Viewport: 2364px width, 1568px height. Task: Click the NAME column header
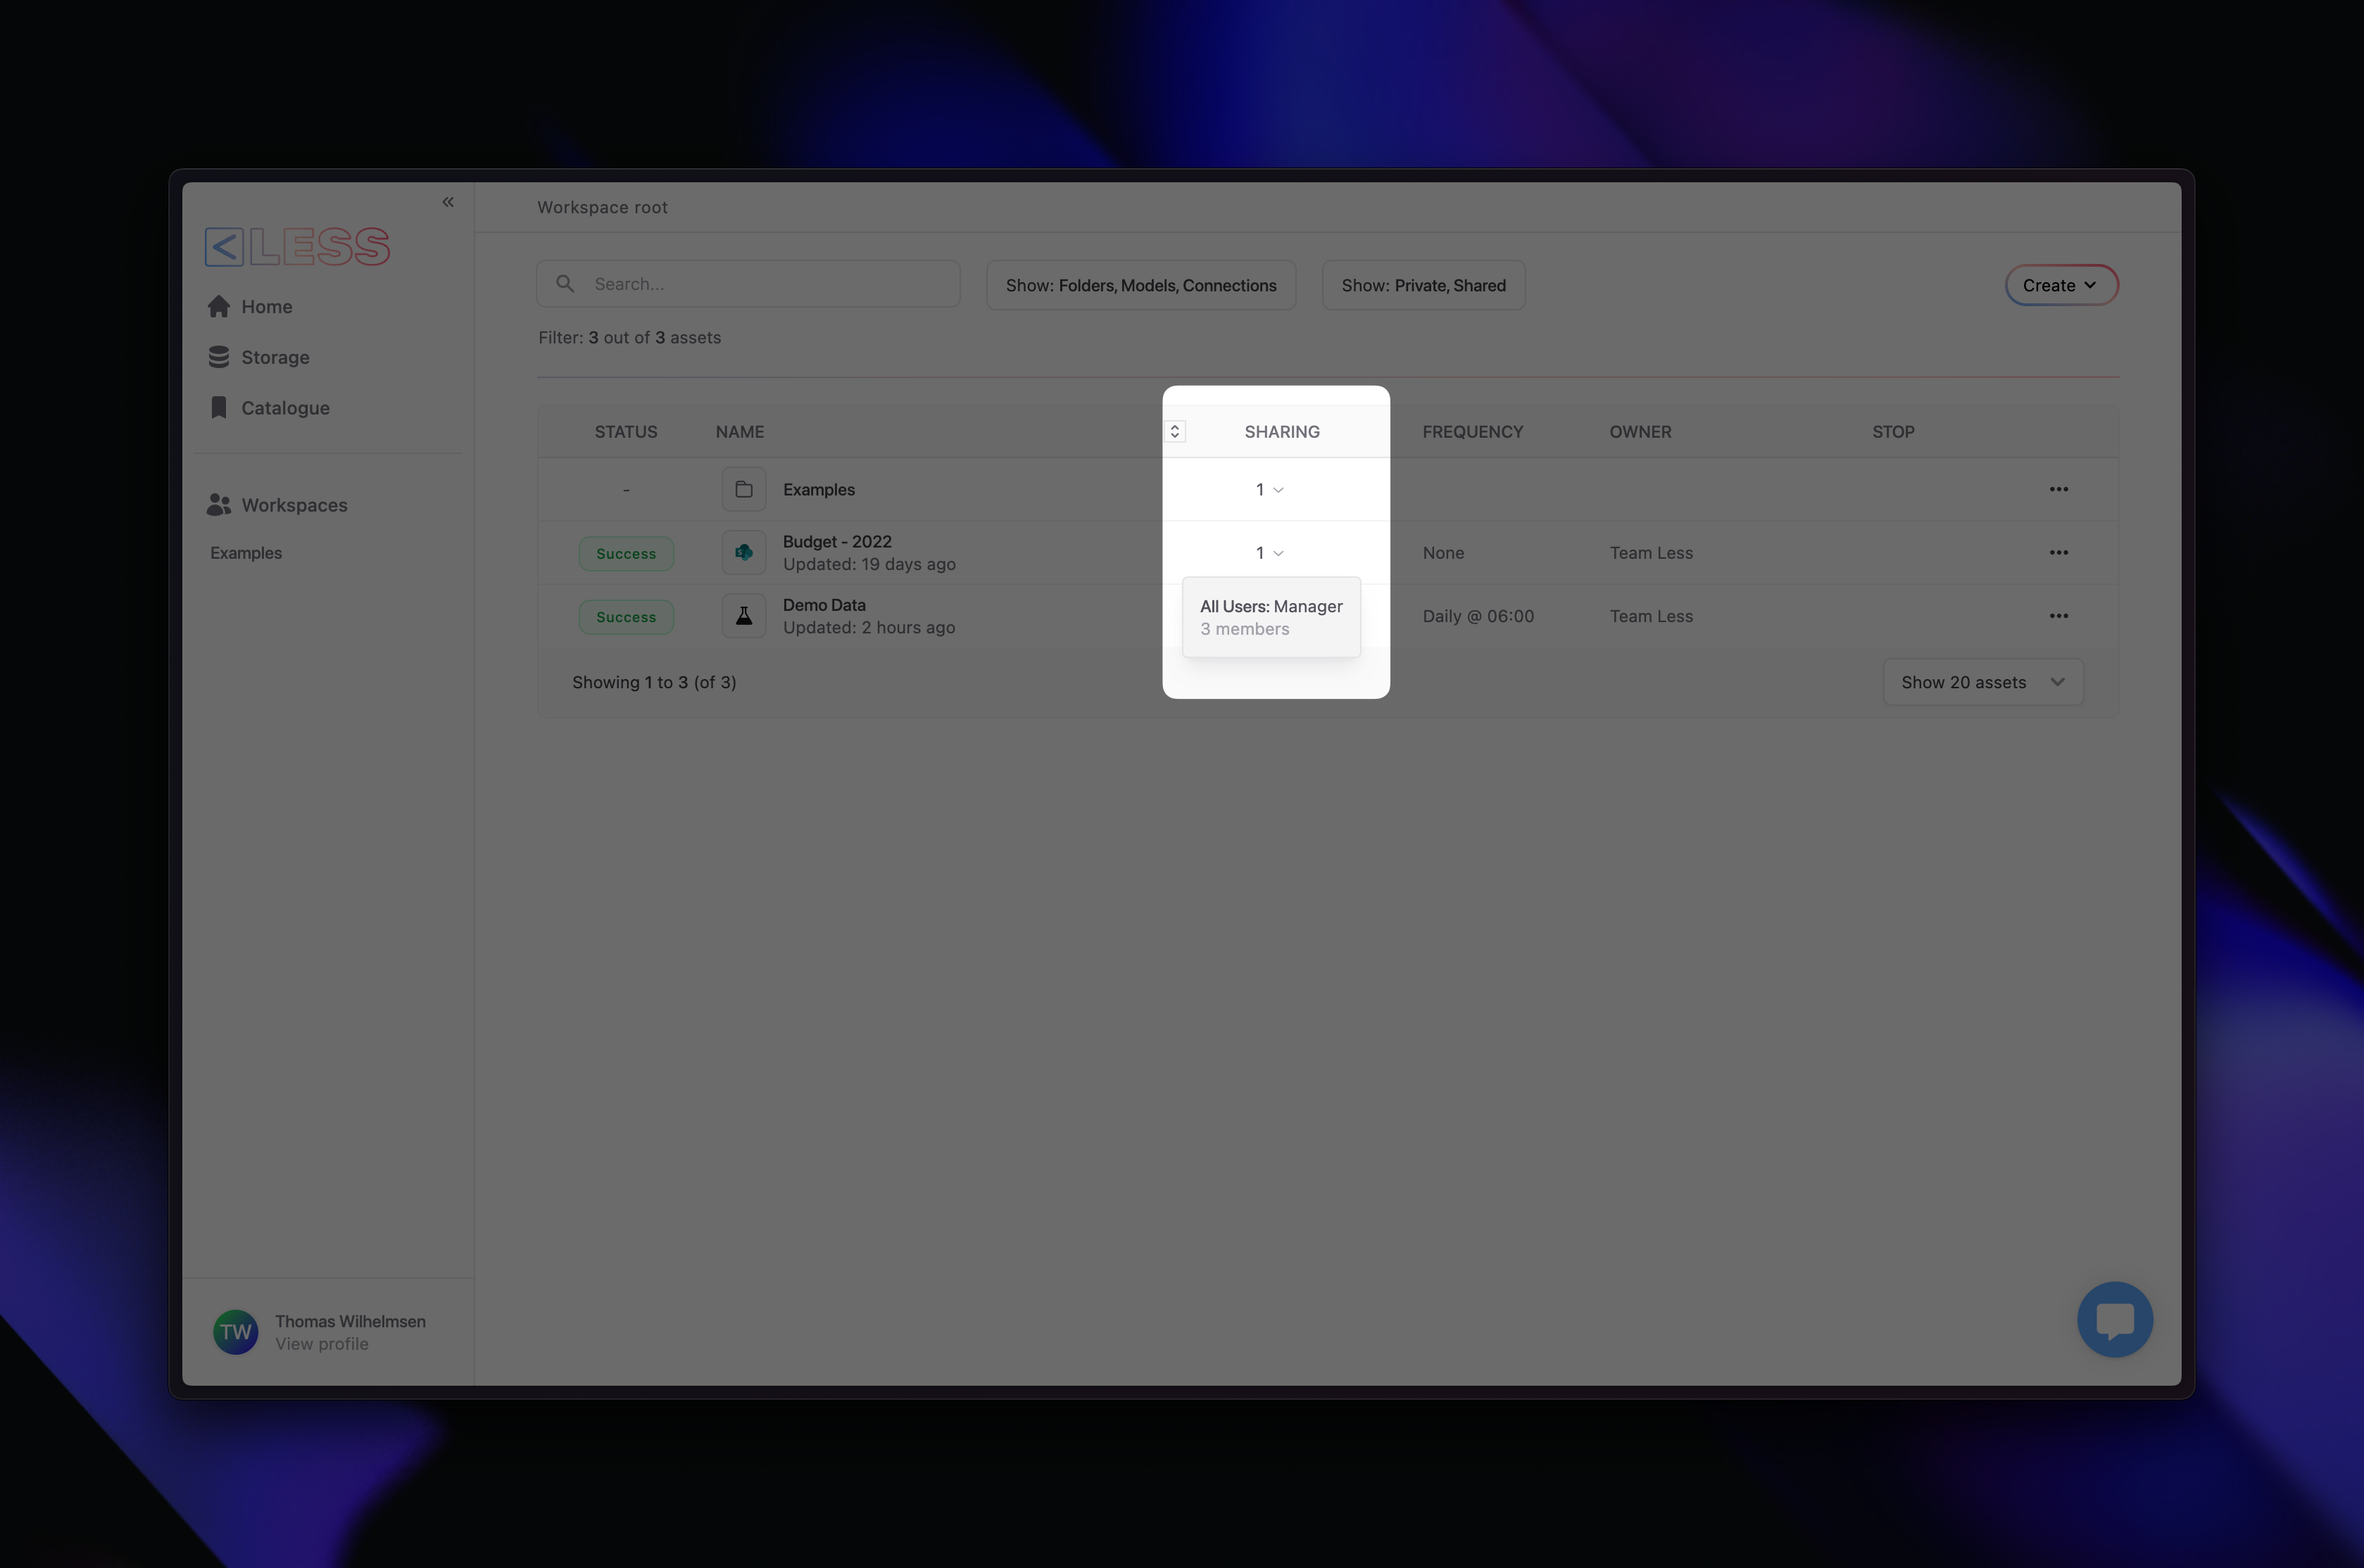point(740,432)
